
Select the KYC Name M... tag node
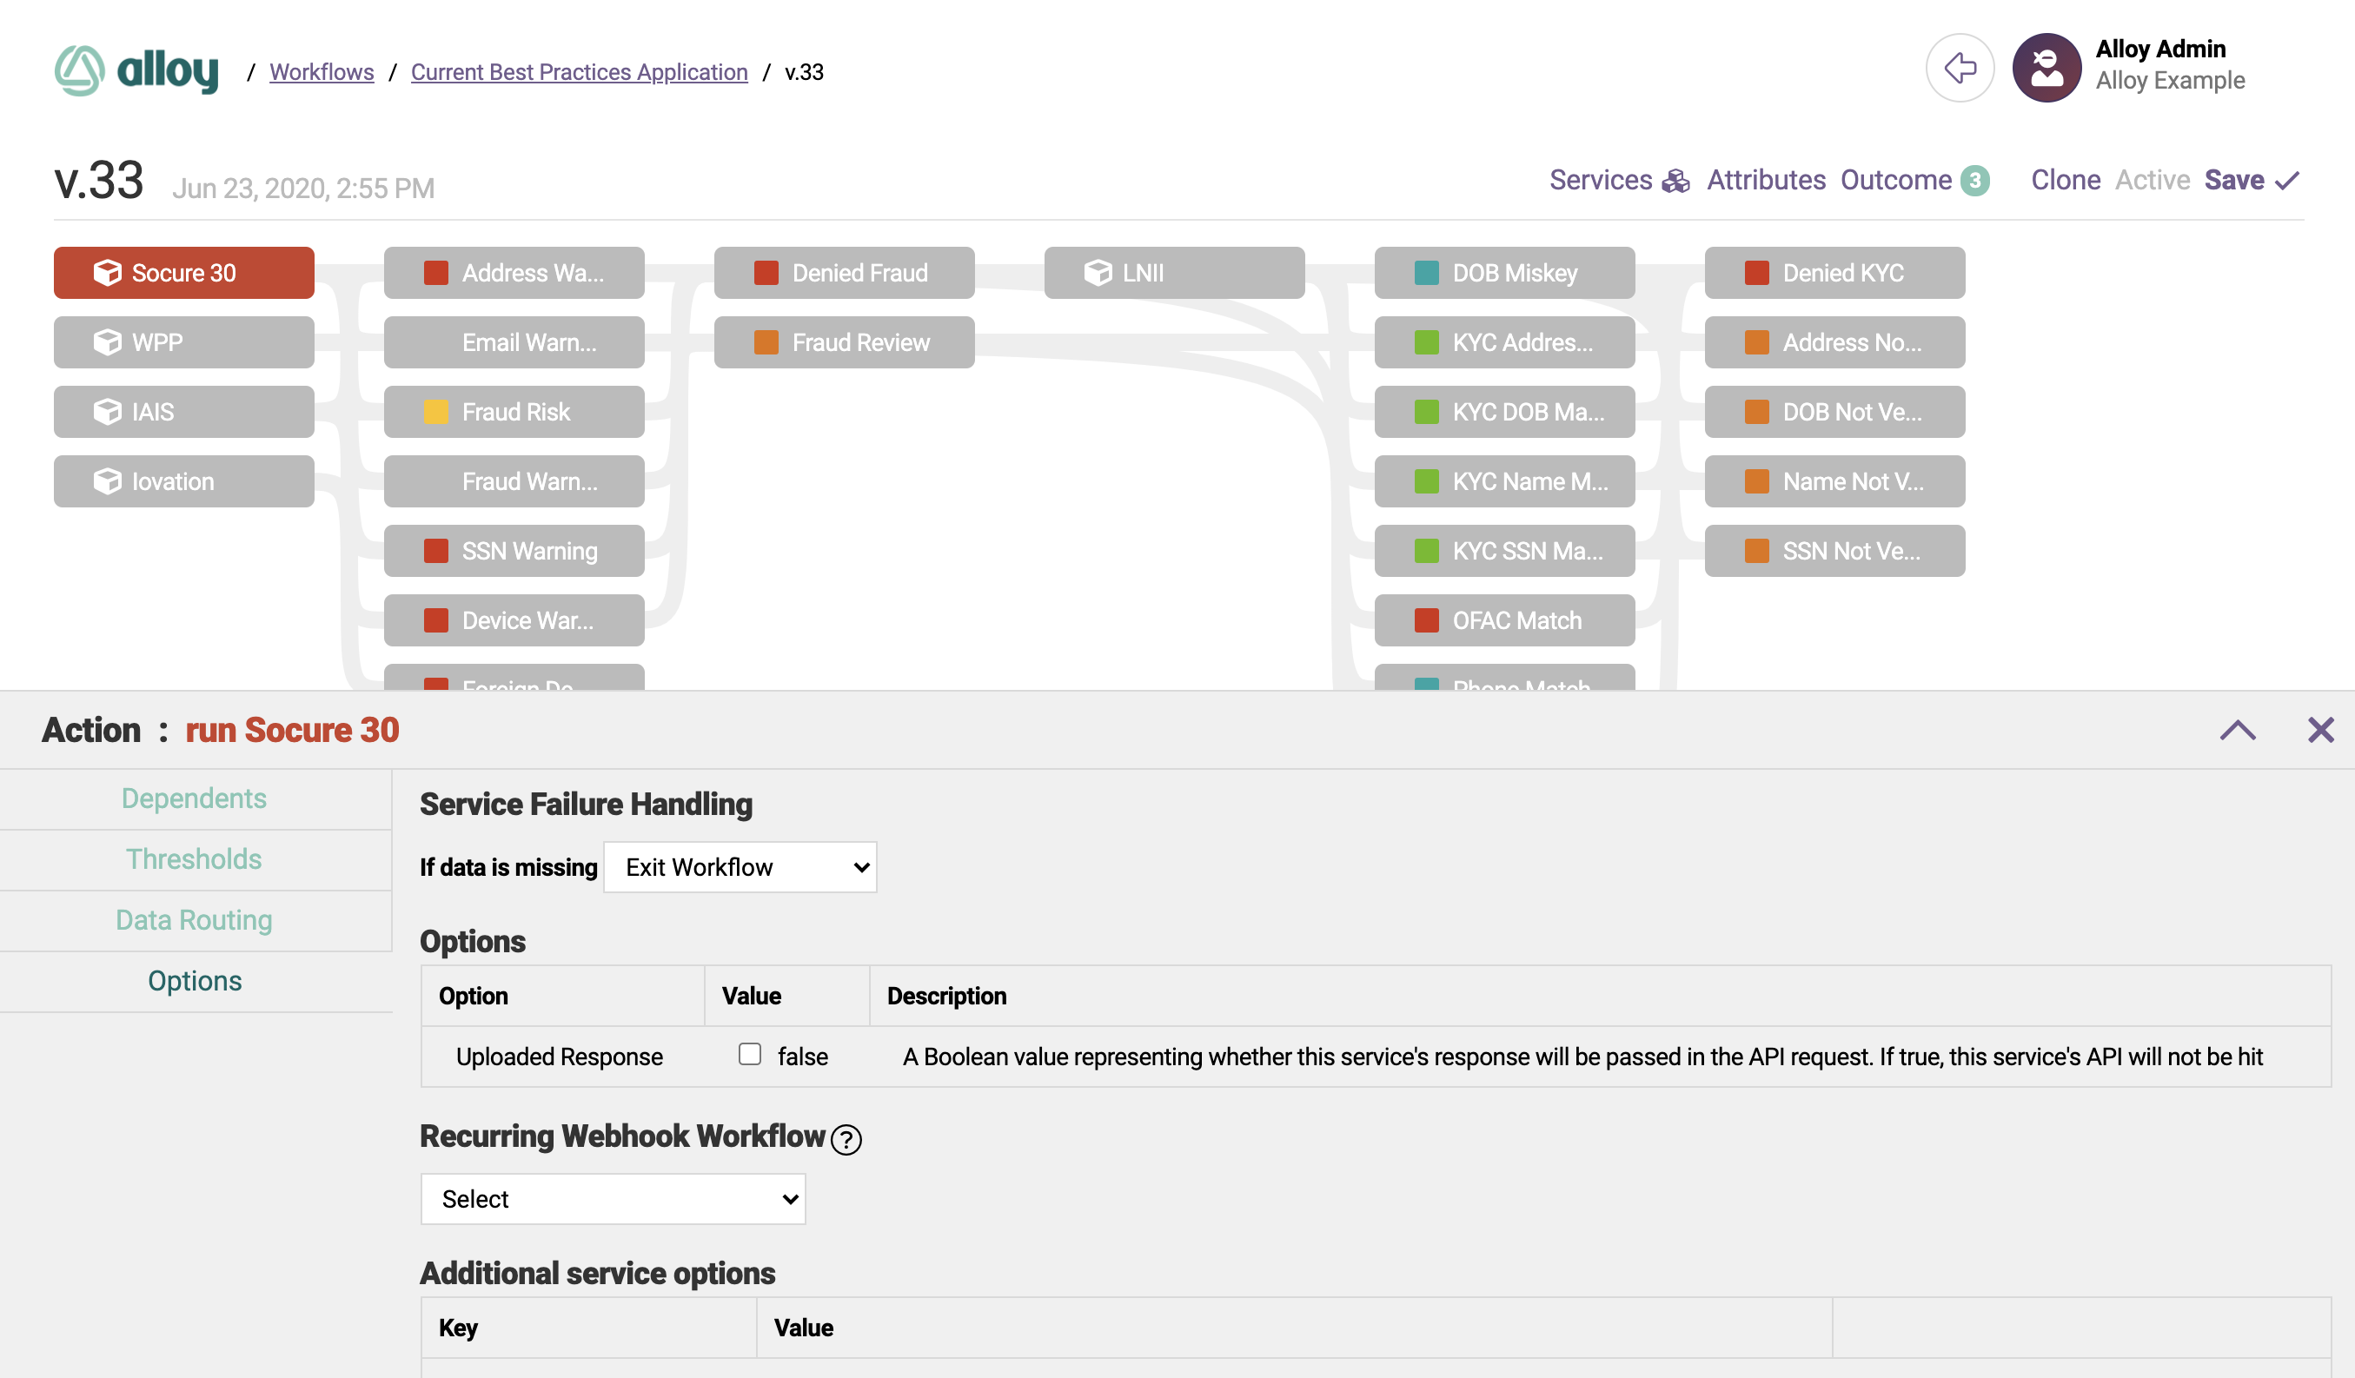[x=1504, y=481]
